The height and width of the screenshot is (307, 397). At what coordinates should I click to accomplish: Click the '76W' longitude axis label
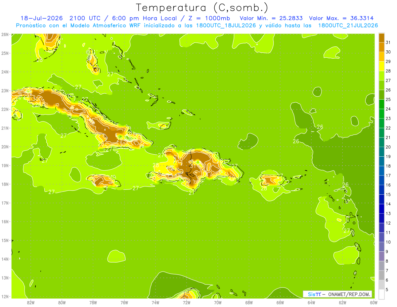click(x=124, y=302)
